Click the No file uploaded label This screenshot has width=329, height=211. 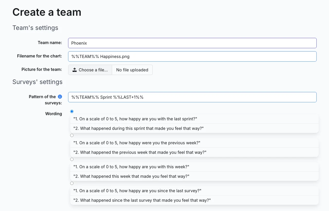pos(132,70)
